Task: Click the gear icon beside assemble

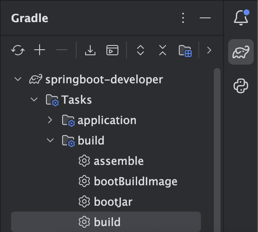Action: coord(84,161)
